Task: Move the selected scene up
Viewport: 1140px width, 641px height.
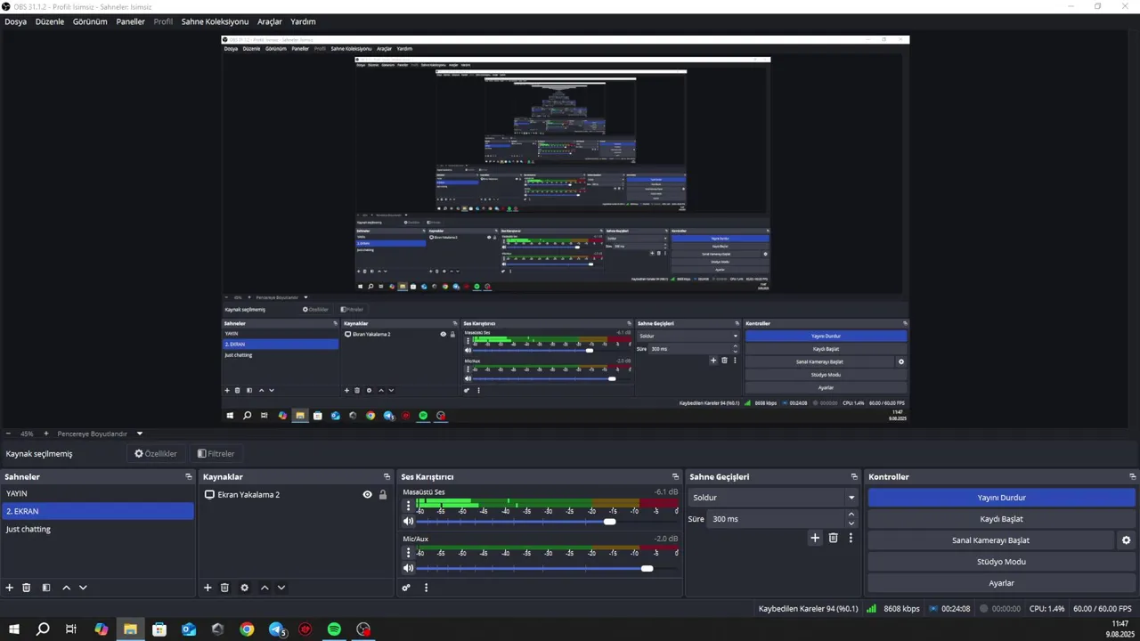Action: [66, 588]
